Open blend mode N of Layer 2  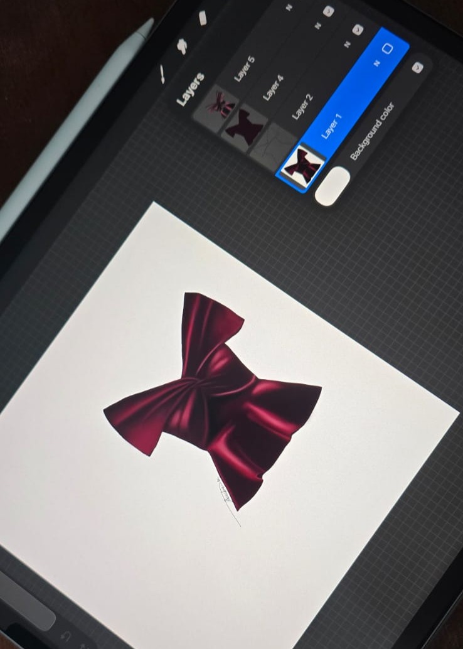[x=347, y=45]
